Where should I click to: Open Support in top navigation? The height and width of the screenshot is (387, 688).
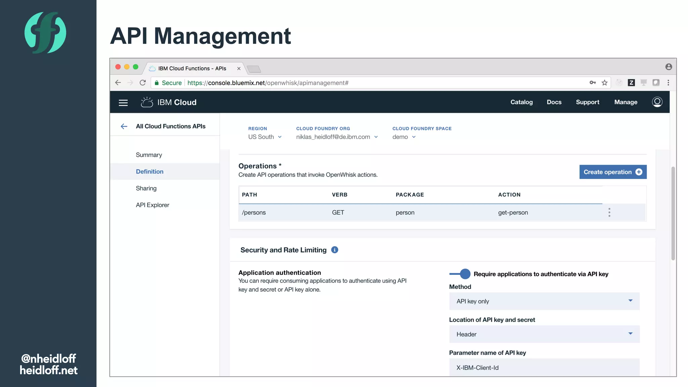pyautogui.click(x=588, y=102)
